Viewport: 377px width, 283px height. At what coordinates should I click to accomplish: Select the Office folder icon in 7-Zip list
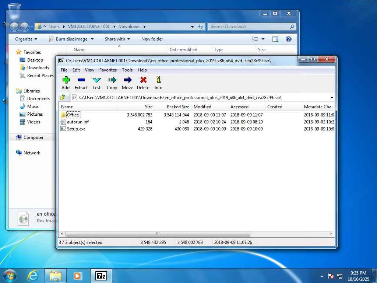[x=63, y=115]
